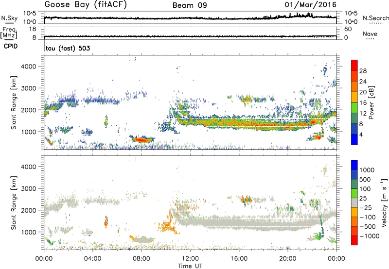Click the 'N.Sky' legend label

[9, 18]
